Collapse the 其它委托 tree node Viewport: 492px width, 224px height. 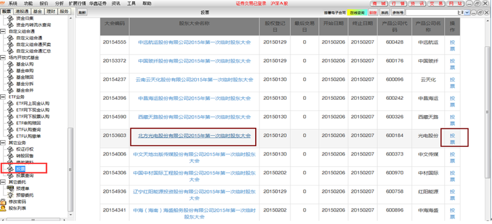point(3,182)
